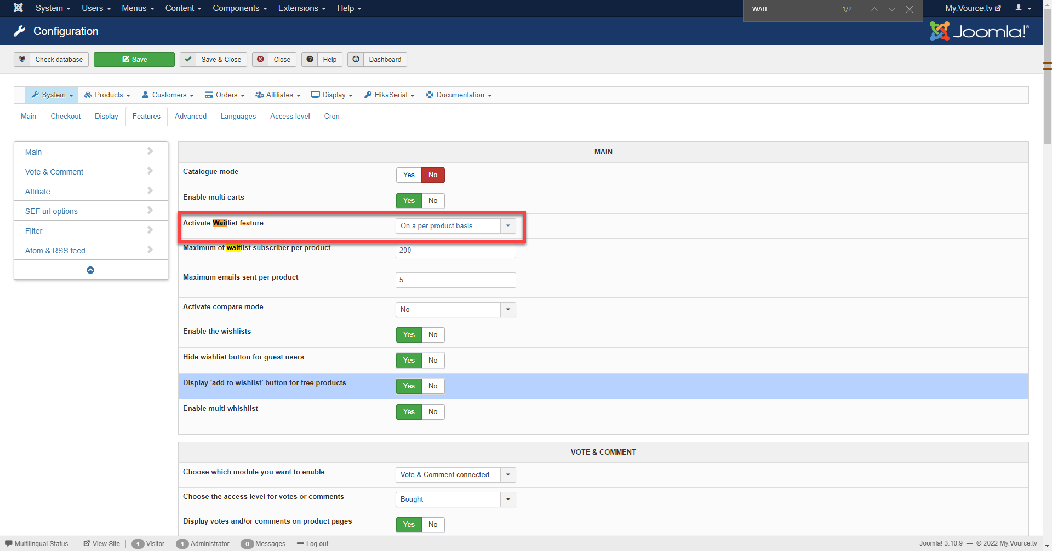Screen dimensions: 1052x551
Task: Expand HikaShop Orders dropdown menu
Action: tap(225, 95)
